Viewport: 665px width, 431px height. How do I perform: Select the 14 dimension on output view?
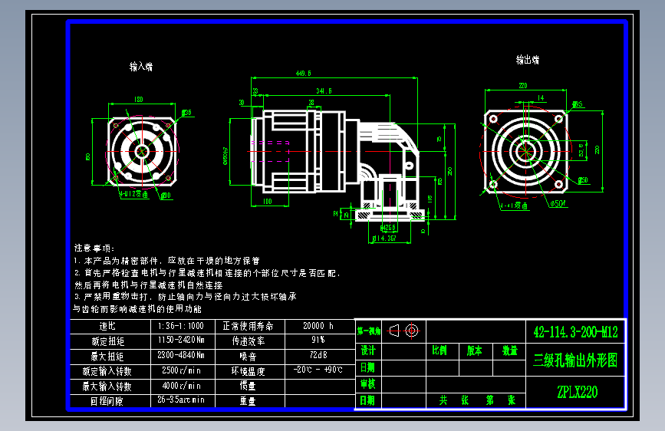tap(541, 98)
